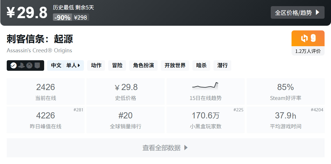This screenshot has height=164, width=331.
Task: Open the 冒险 genre tag
Action: coord(117,65)
